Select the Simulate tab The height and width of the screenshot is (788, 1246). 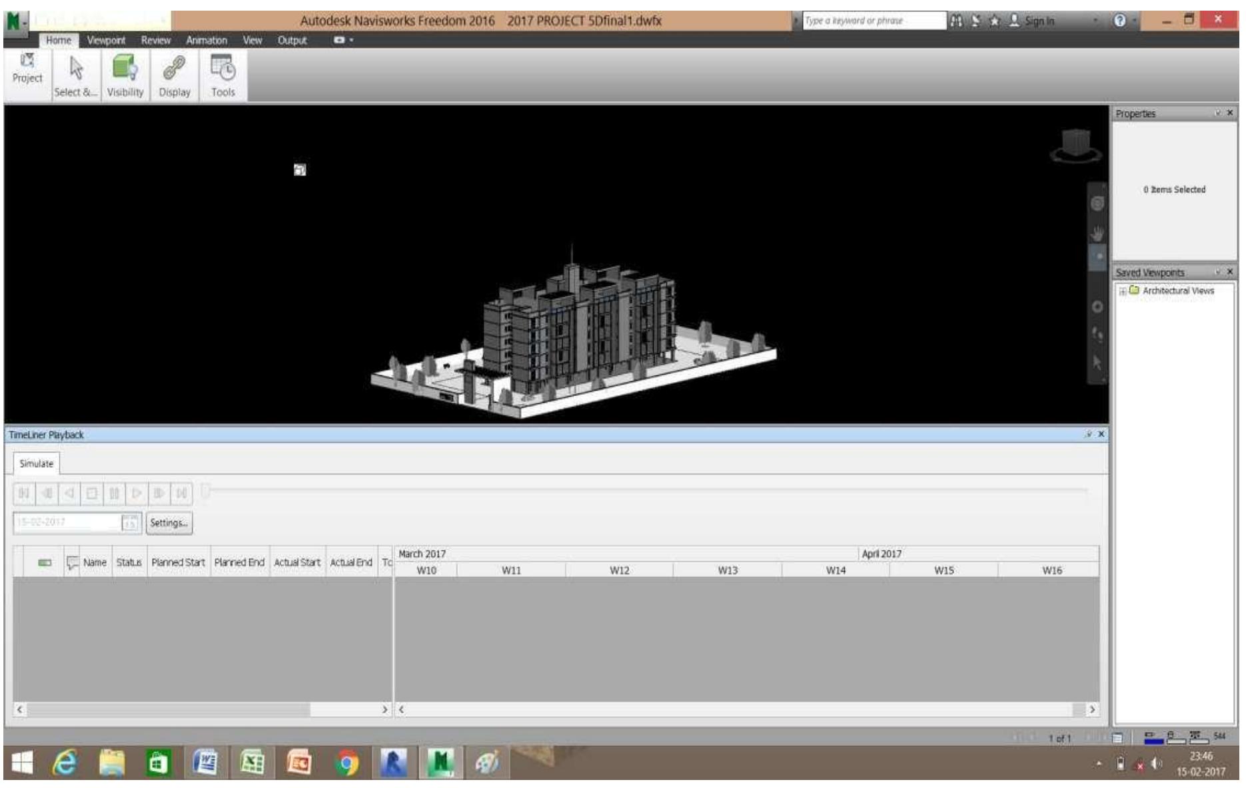(x=37, y=463)
